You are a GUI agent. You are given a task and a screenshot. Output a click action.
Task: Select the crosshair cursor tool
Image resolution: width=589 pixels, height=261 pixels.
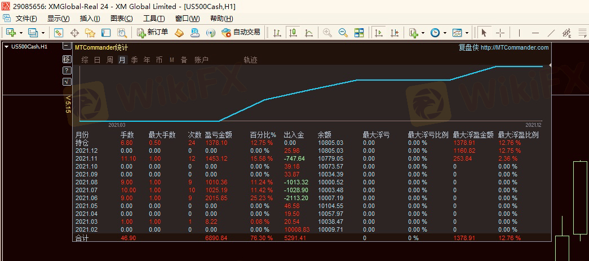point(500,33)
